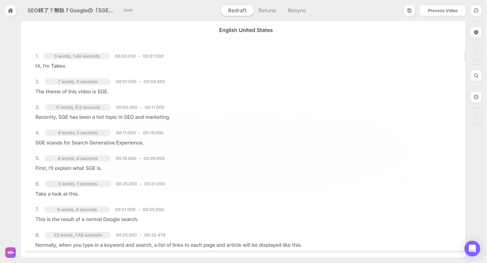Click end time 00:16.000 of segment 4
This screenshot has height=263, width=487.
point(153,133)
